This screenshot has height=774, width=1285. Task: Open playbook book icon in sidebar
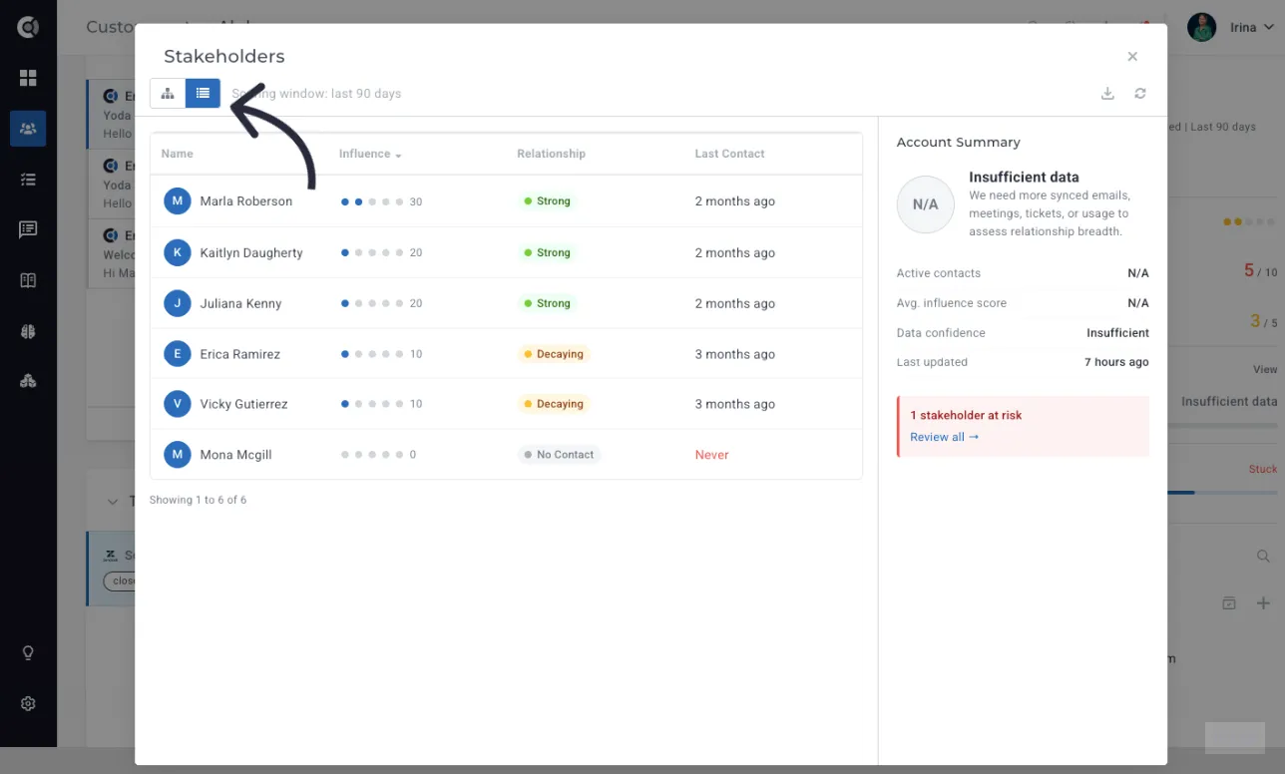28,280
